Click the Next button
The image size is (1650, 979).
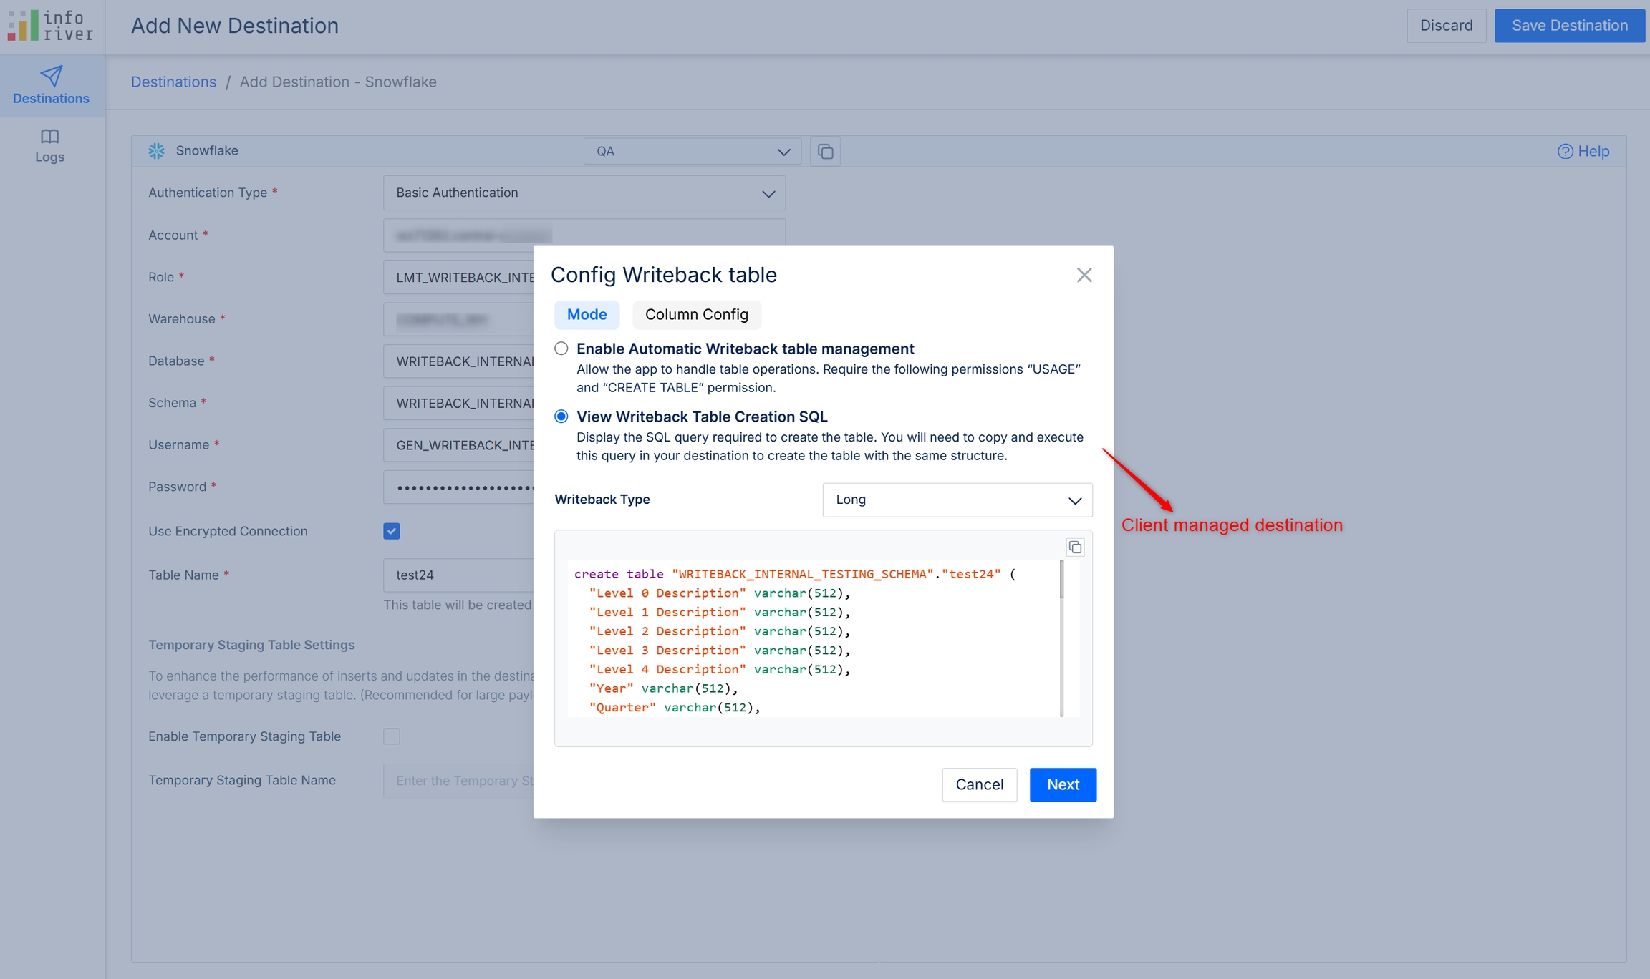1063,785
